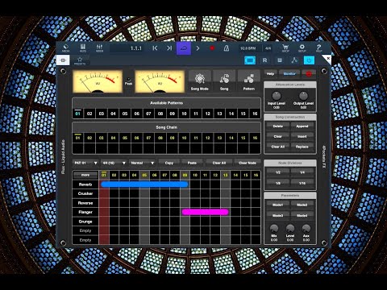This screenshot has height=290, width=387.
Task: Click the red record button beside Monitor
Action: tap(309, 74)
